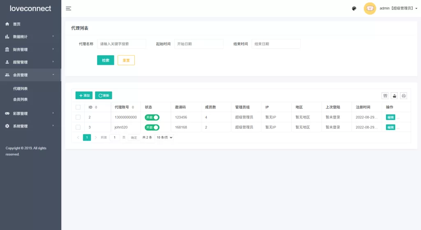Image resolution: width=421 pixels, height=230 pixels.
Task: Open the theme palette icon
Action: pos(354,9)
